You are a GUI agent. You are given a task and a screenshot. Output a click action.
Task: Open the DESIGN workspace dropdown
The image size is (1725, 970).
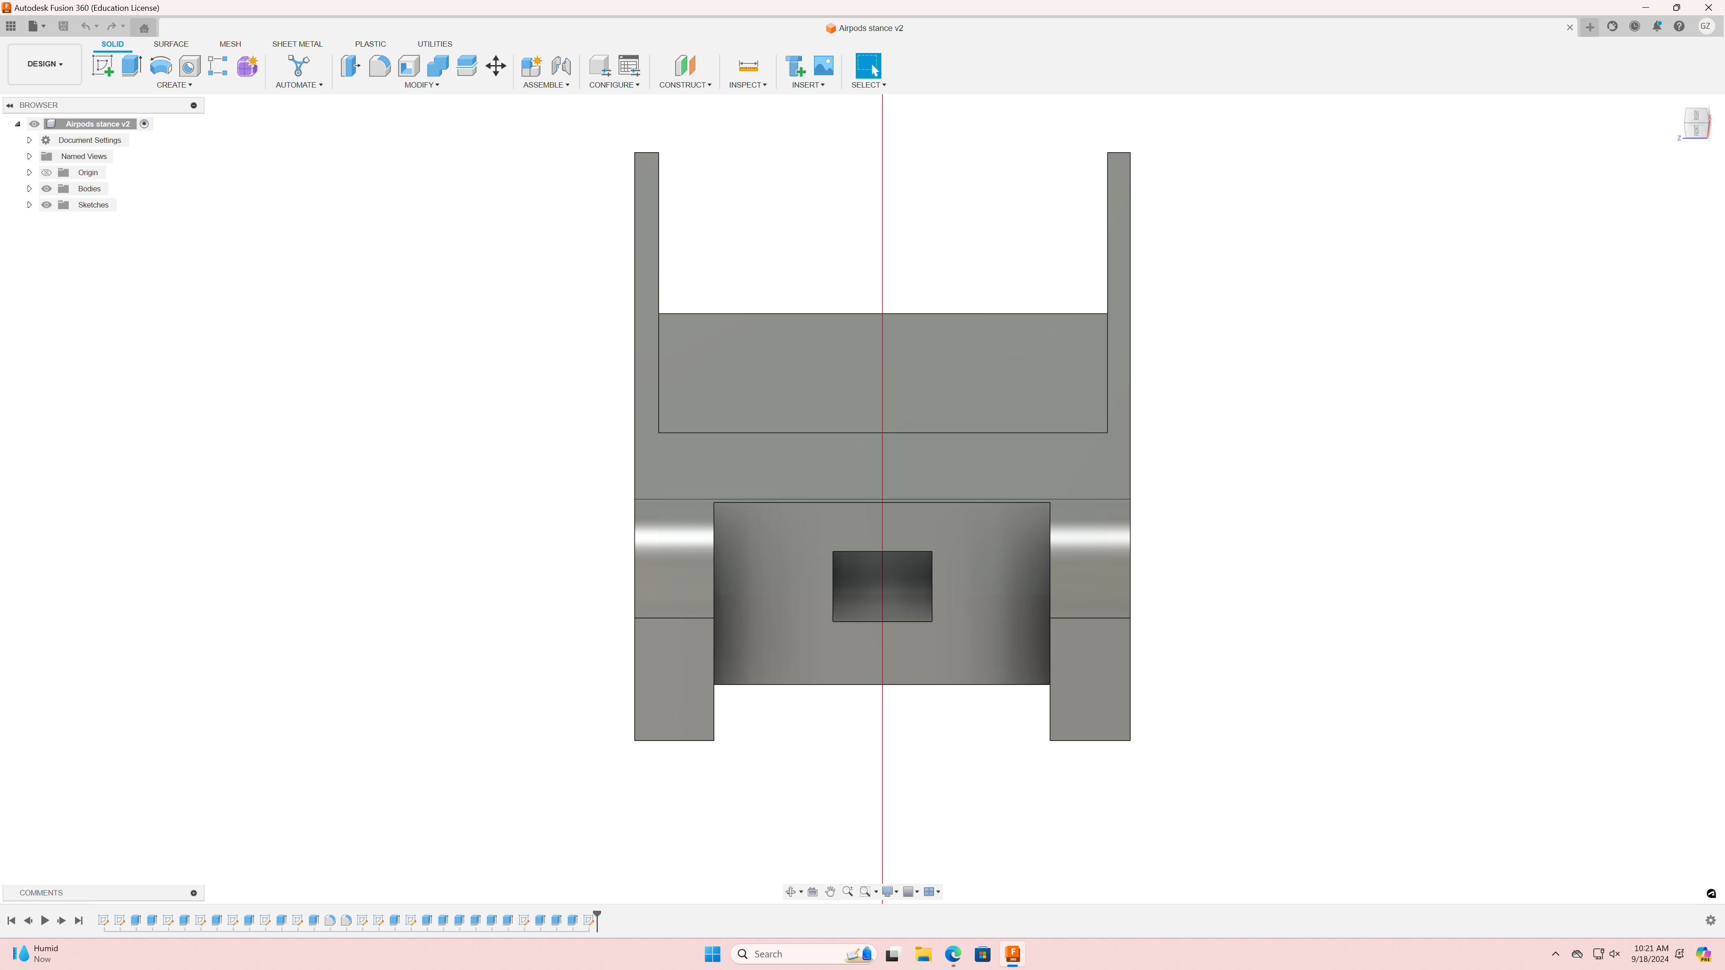coord(45,64)
